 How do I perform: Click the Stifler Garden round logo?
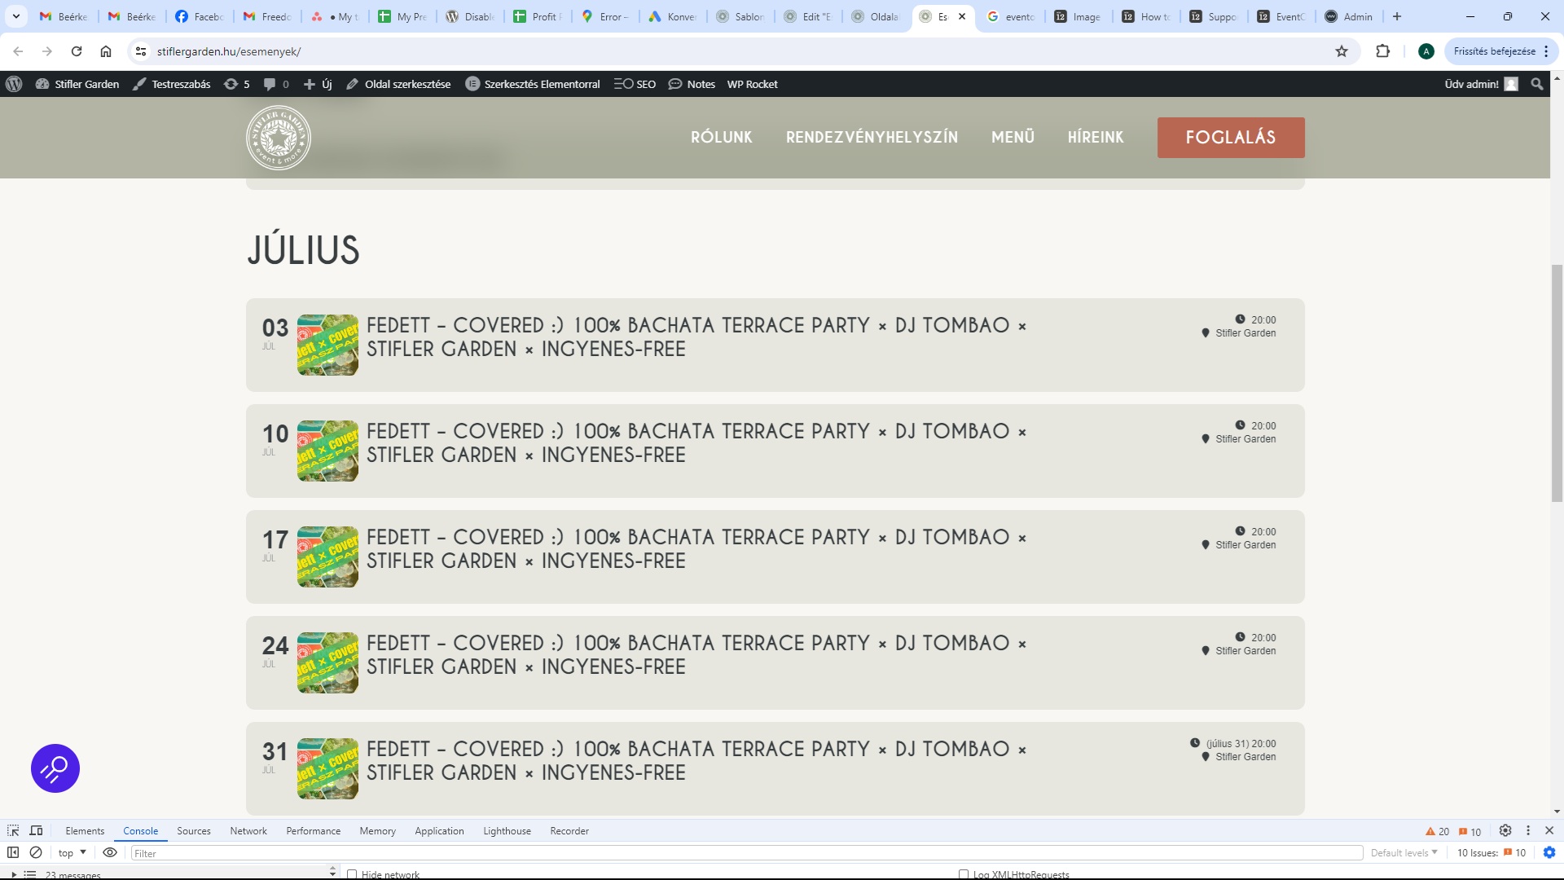[x=279, y=138]
